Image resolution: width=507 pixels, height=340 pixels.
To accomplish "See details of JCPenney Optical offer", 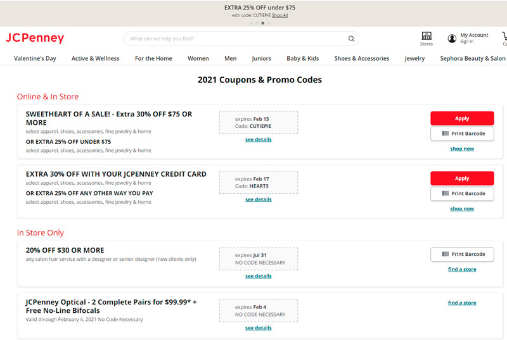I will click(259, 328).
